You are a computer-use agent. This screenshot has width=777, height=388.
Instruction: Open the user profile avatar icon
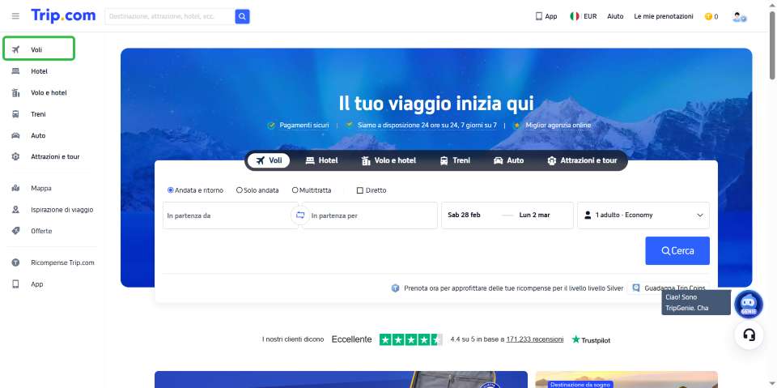click(x=738, y=16)
